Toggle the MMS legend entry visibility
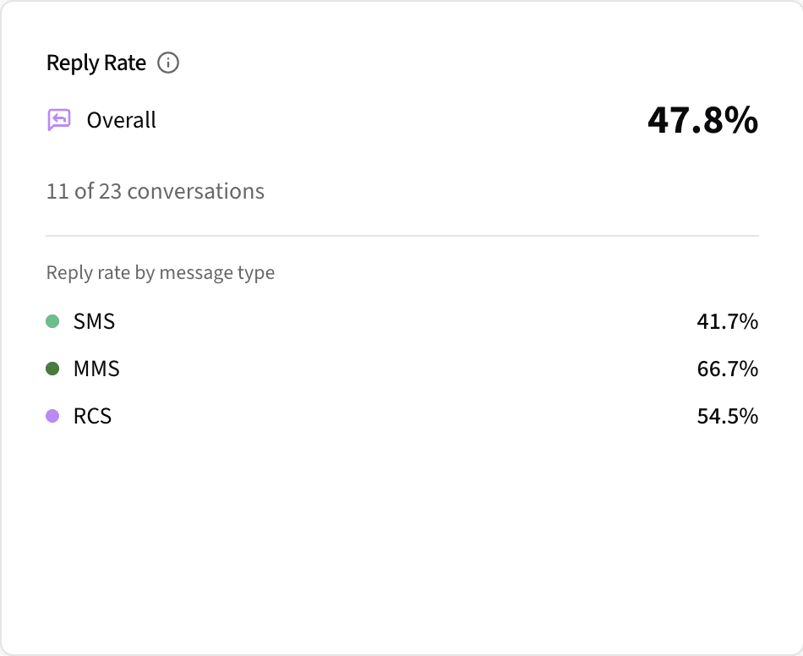Image resolution: width=803 pixels, height=656 pixels. click(x=97, y=369)
